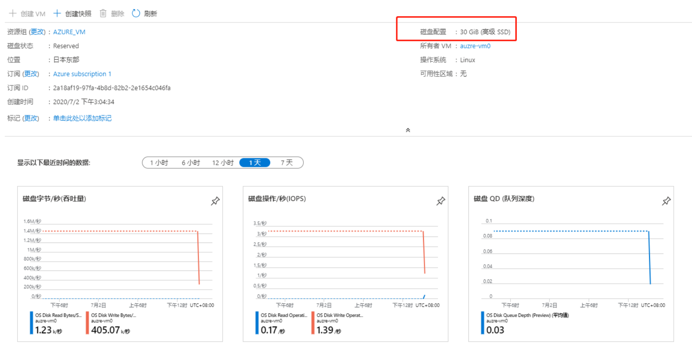Select the 1 天 time range
This screenshot has width=692, height=355.
tap(255, 163)
